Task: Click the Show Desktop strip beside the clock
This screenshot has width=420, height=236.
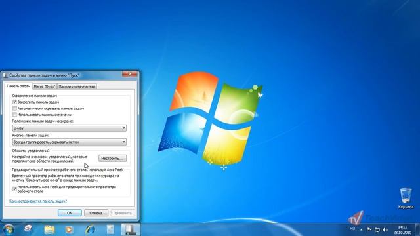Action: [x=417, y=229]
